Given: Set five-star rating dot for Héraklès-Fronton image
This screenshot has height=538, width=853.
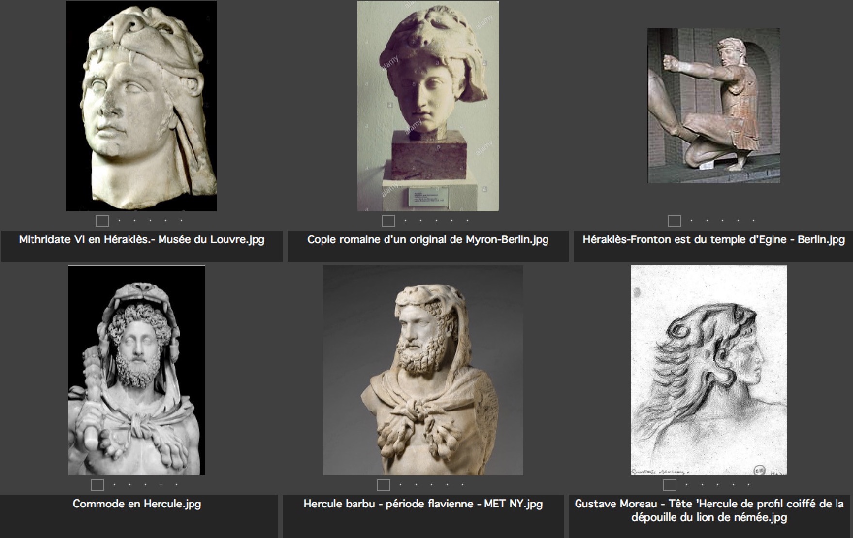Looking at the screenshot, I should (754, 221).
